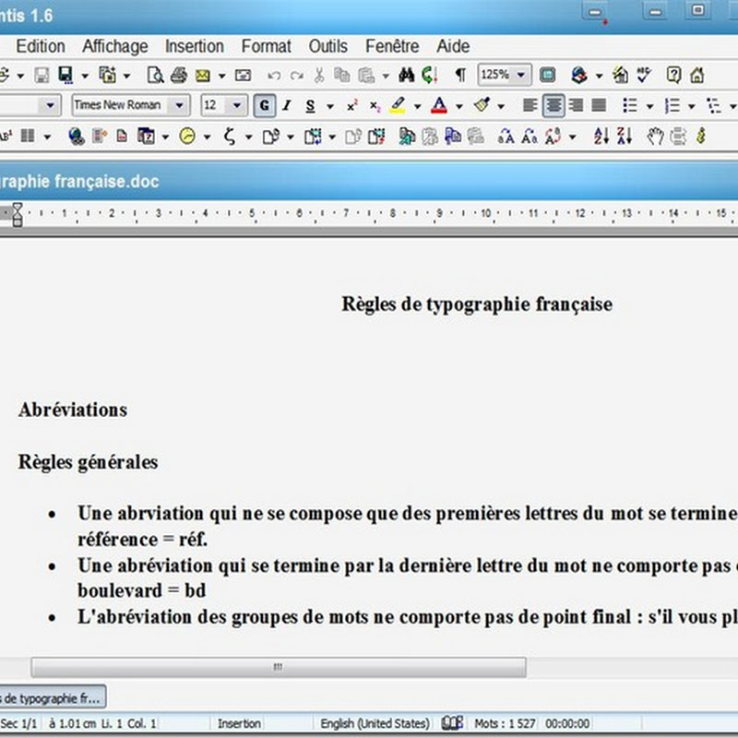Open the Edition menu
This screenshot has height=738, width=738.
click(41, 46)
